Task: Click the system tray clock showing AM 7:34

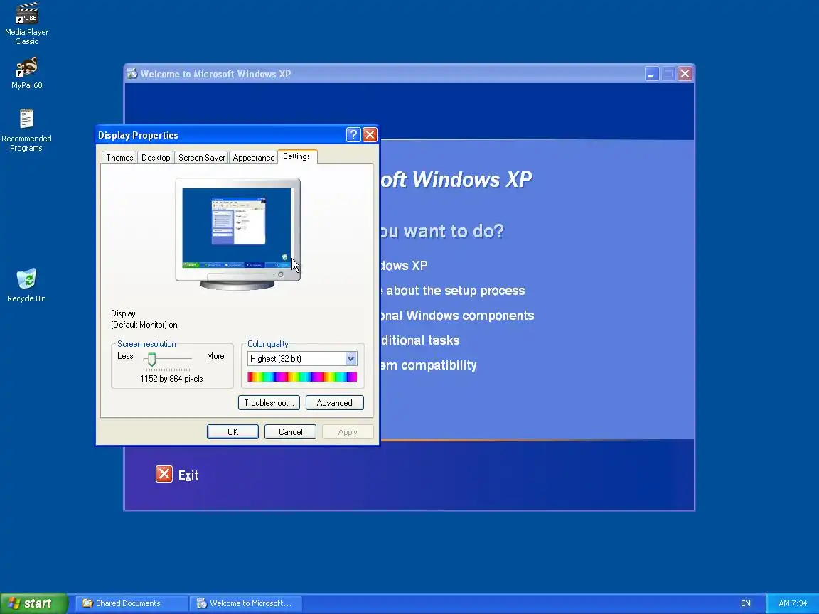Action: pos(793,603)
